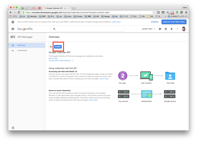Click the OAuth Your app purple icon
The image size is (197, 142).
coord(122,75)
